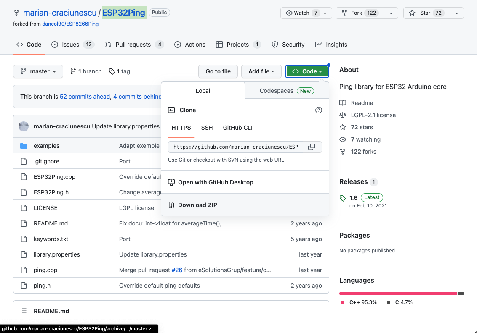The height and width of the screenshot is (333, 477).
Task: Click the C++ 95.3% language link
Action: pos(359,302)
